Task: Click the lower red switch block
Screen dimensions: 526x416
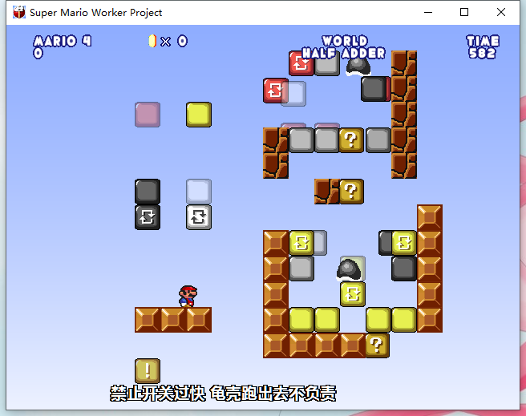Action: (275, 90)
